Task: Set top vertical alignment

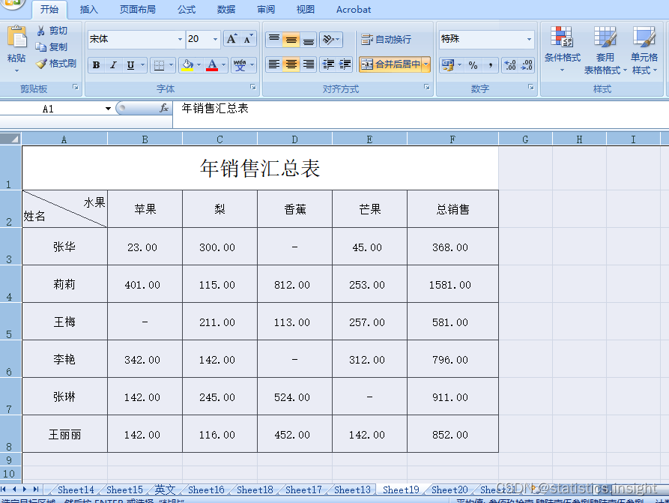Action: pos(274,39)
